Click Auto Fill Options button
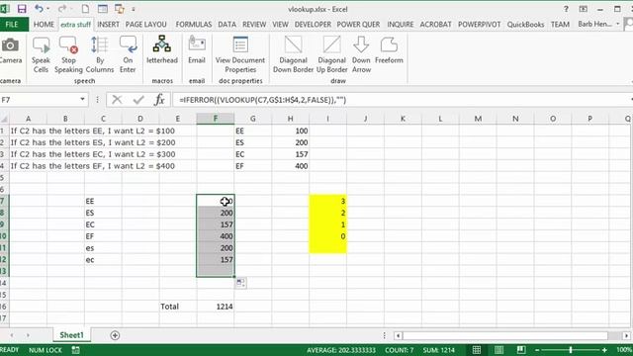The image size is (633, 356). pyautogui.click(x=240, y=283)
